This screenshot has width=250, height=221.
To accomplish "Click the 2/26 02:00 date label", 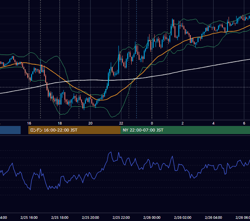I will coord(183,217).
